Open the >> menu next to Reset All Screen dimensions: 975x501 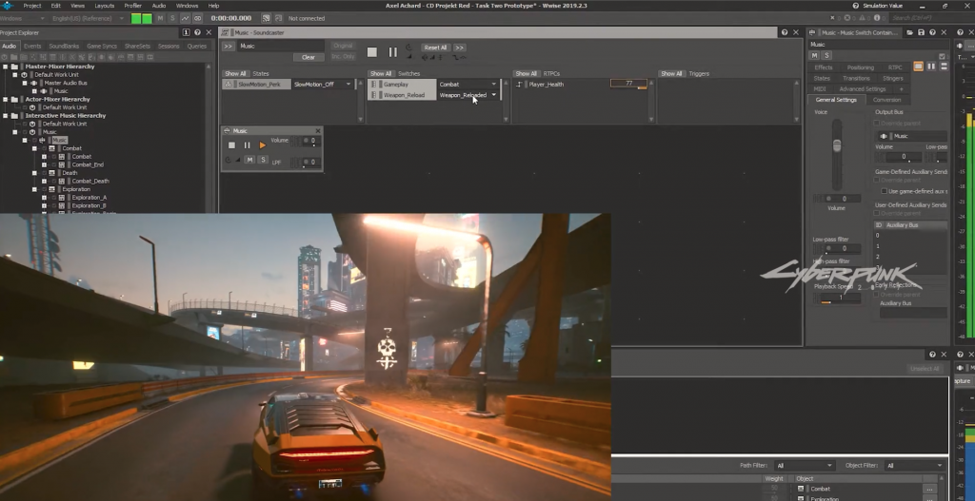tap(460, 48)
